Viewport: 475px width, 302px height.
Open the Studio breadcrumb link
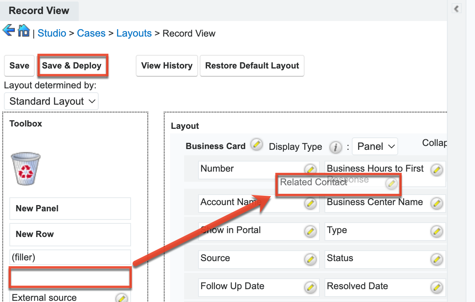52,33
